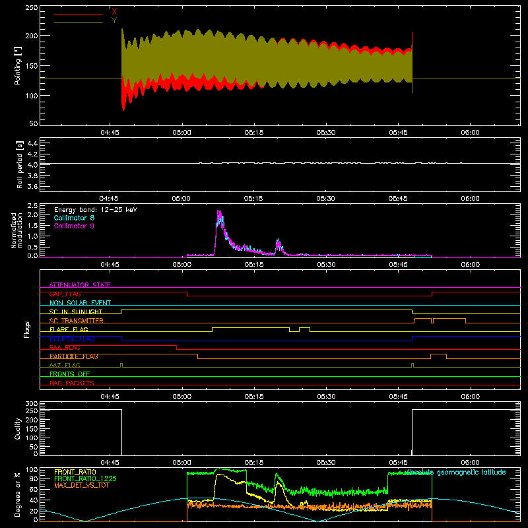The height and width of the screenshot is (528, 528).
Task: Click the GAP_FLAG label
Action: (65, 294)
